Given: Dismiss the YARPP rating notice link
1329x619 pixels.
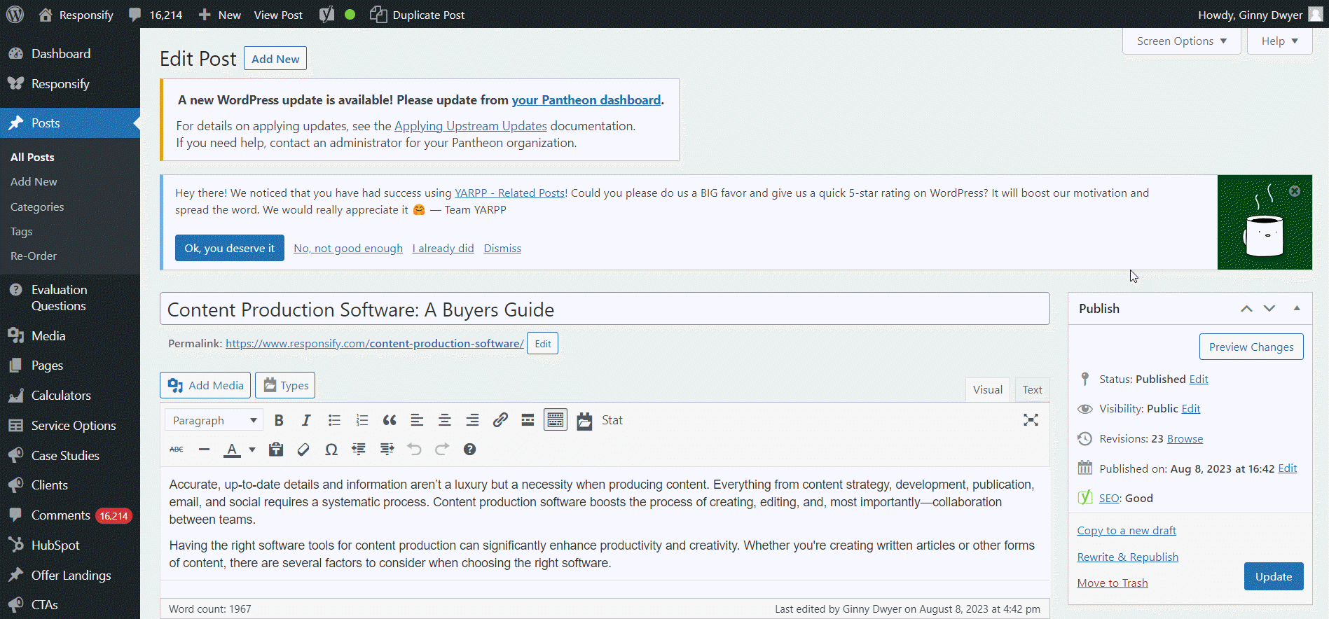Looking at the screenshot, I should click(502, 249).
